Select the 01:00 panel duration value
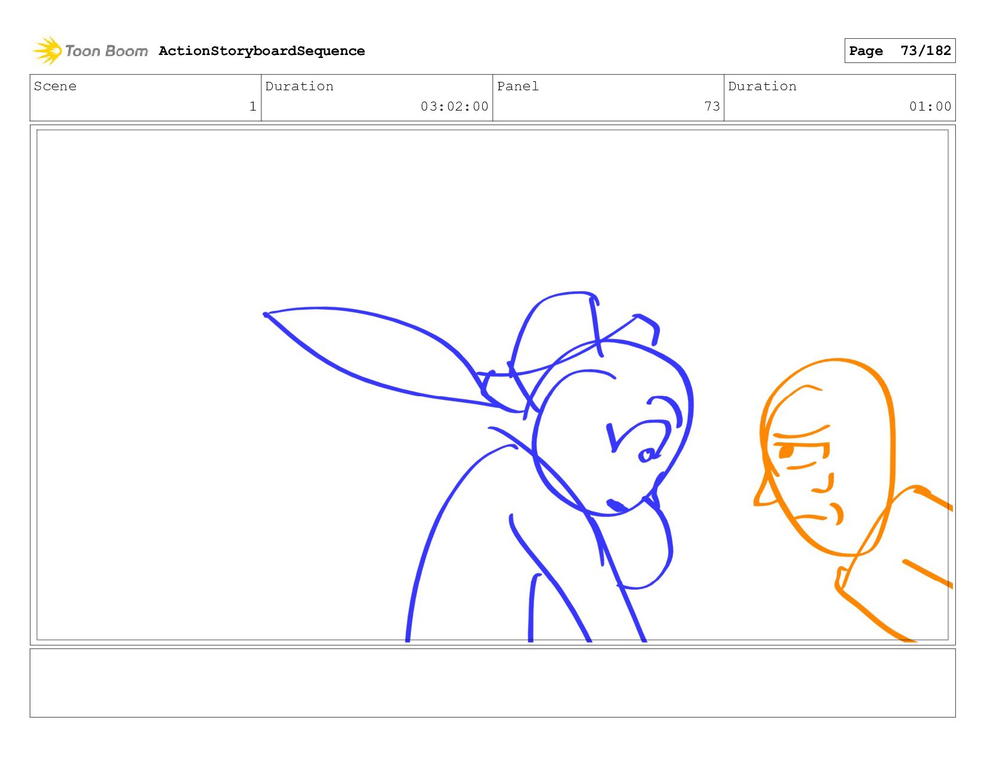Screen dimensions: 987x762 (x=930, y=106)
